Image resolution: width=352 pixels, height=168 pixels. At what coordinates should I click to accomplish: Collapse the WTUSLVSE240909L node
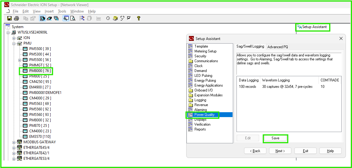point(8,32)
